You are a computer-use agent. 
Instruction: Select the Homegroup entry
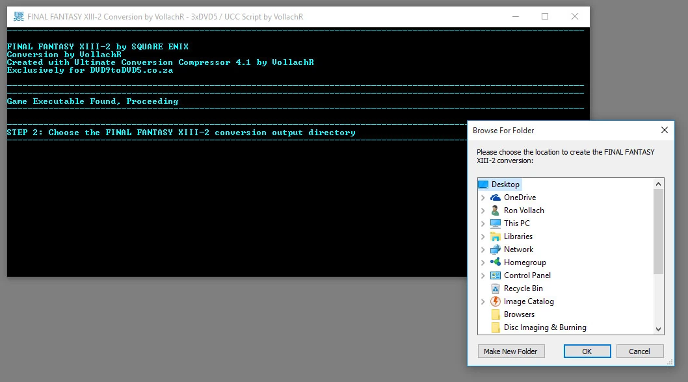click(525, 262)
